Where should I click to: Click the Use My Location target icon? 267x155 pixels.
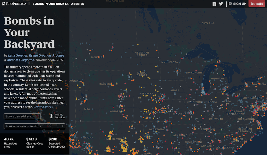pos(51,116)
